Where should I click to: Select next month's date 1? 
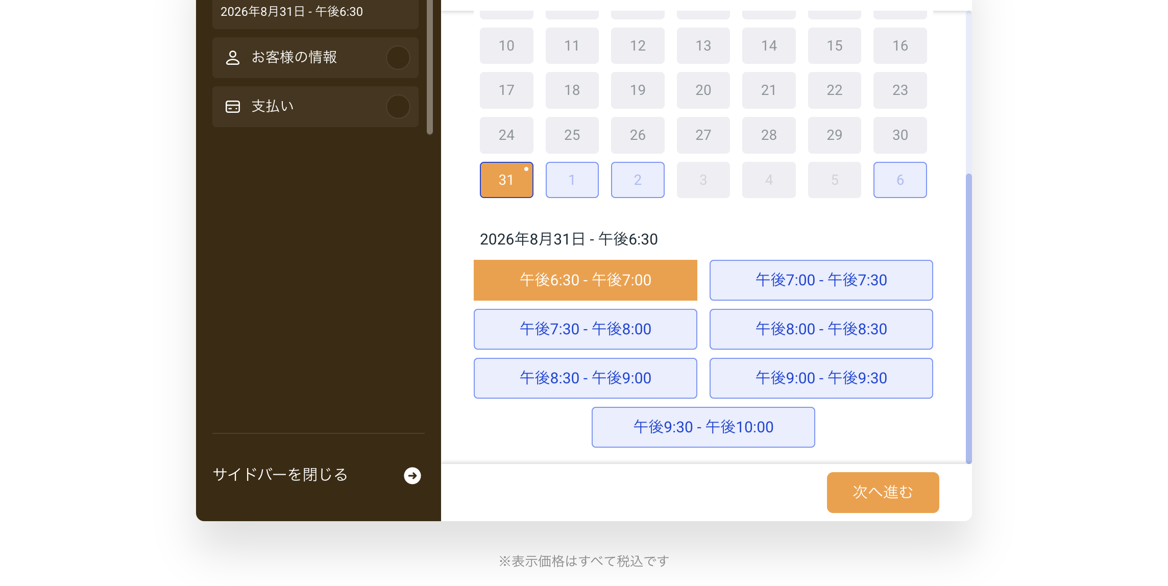coord(572,180)
